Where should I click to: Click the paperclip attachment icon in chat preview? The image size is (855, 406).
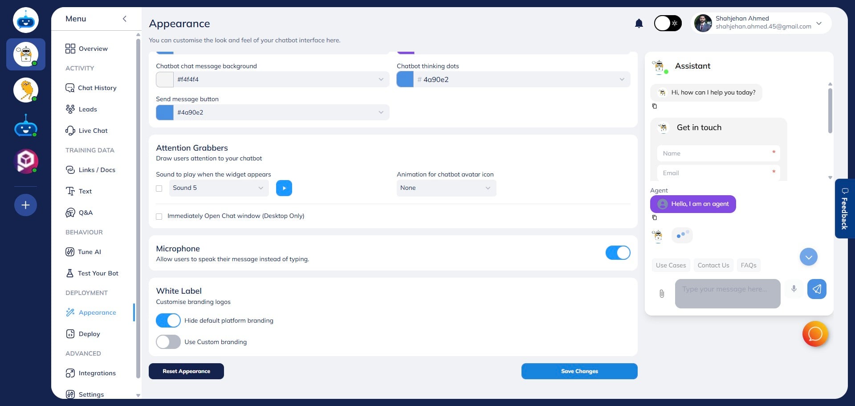point(662,294)
